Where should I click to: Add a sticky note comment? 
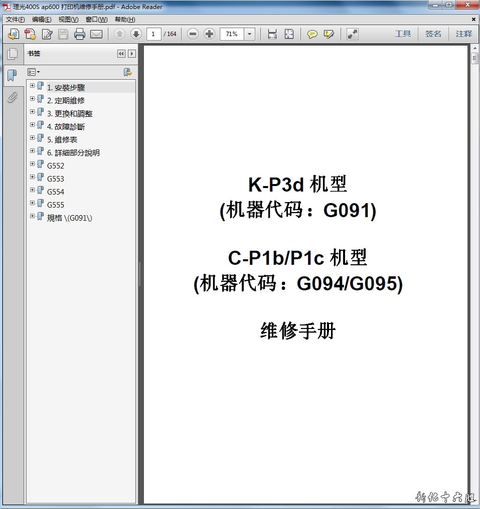312,34
